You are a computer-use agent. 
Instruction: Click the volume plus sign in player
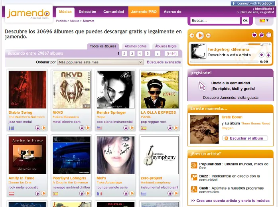(x=270, y=44)
